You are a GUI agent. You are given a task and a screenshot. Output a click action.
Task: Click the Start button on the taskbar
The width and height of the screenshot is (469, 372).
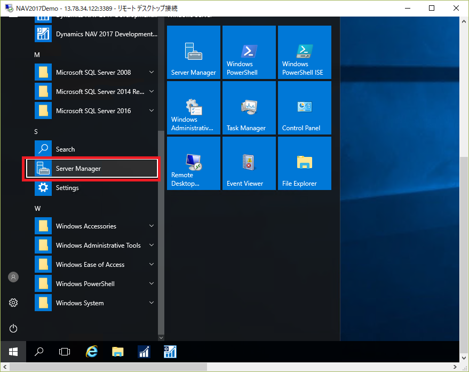[x=13, y=352]
